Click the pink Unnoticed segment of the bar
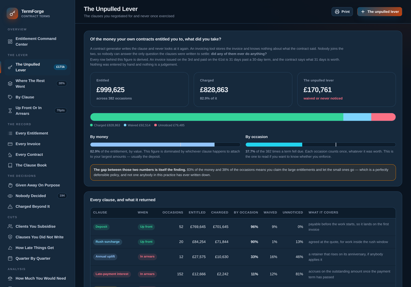Image resolution: width=411 pixels, height=287 pixels. [x=383, y=117]
